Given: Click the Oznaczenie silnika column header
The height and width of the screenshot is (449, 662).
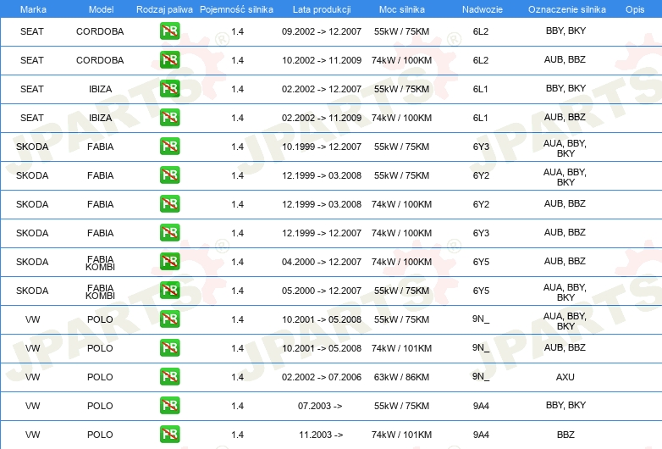Looking at the screenshot, I should pos(566,9).
